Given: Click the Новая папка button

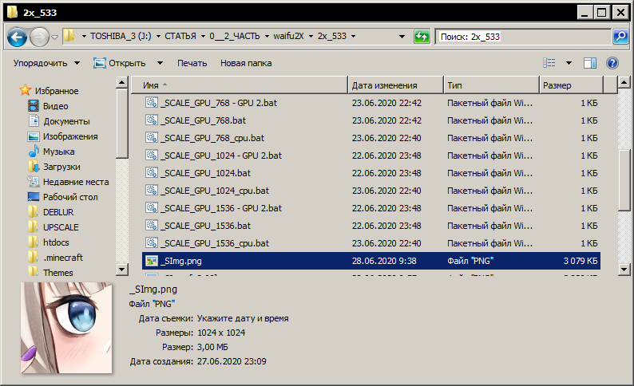Looking at the screenshot, I should tap(246, 63).
